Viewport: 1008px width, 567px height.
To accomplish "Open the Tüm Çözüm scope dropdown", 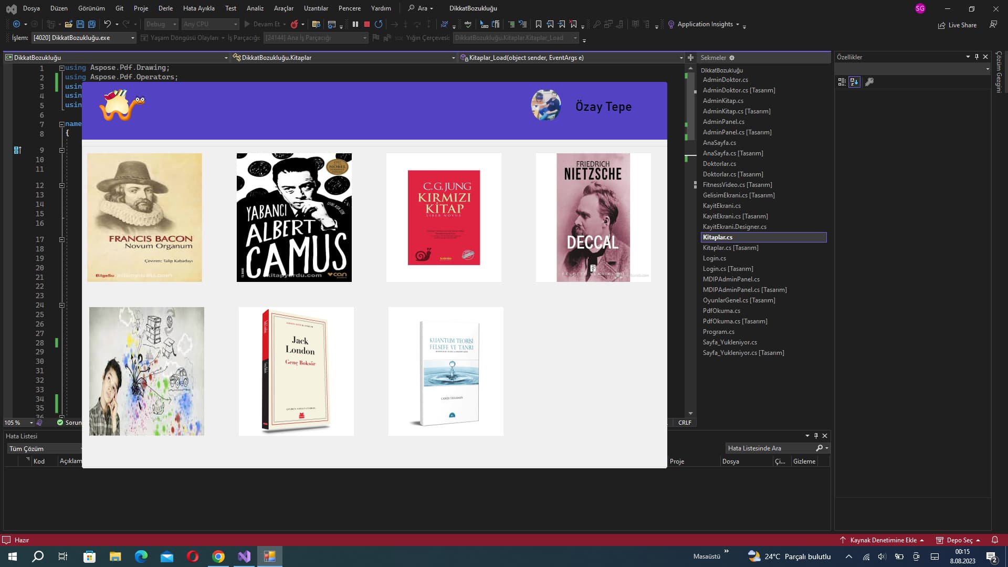I will (x=45, y=449).
